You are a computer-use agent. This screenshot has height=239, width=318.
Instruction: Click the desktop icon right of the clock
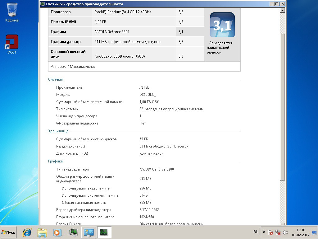tap(314, 232)
